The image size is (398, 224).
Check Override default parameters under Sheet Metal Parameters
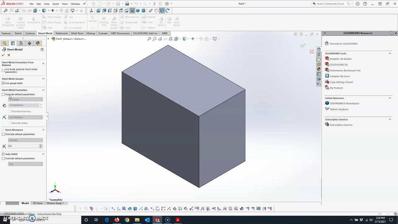[x=3, y=94]
